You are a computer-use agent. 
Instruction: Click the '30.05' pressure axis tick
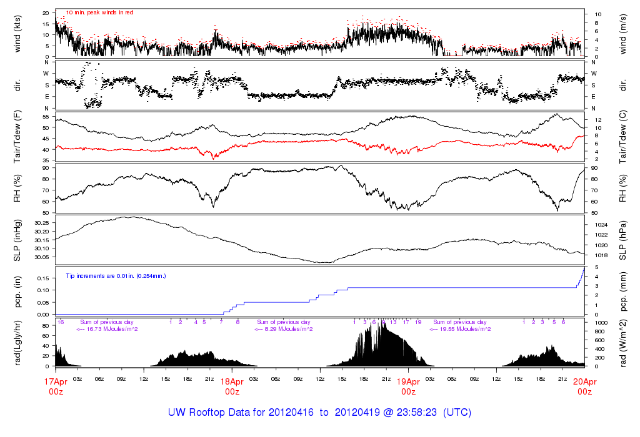pos(42,257)
